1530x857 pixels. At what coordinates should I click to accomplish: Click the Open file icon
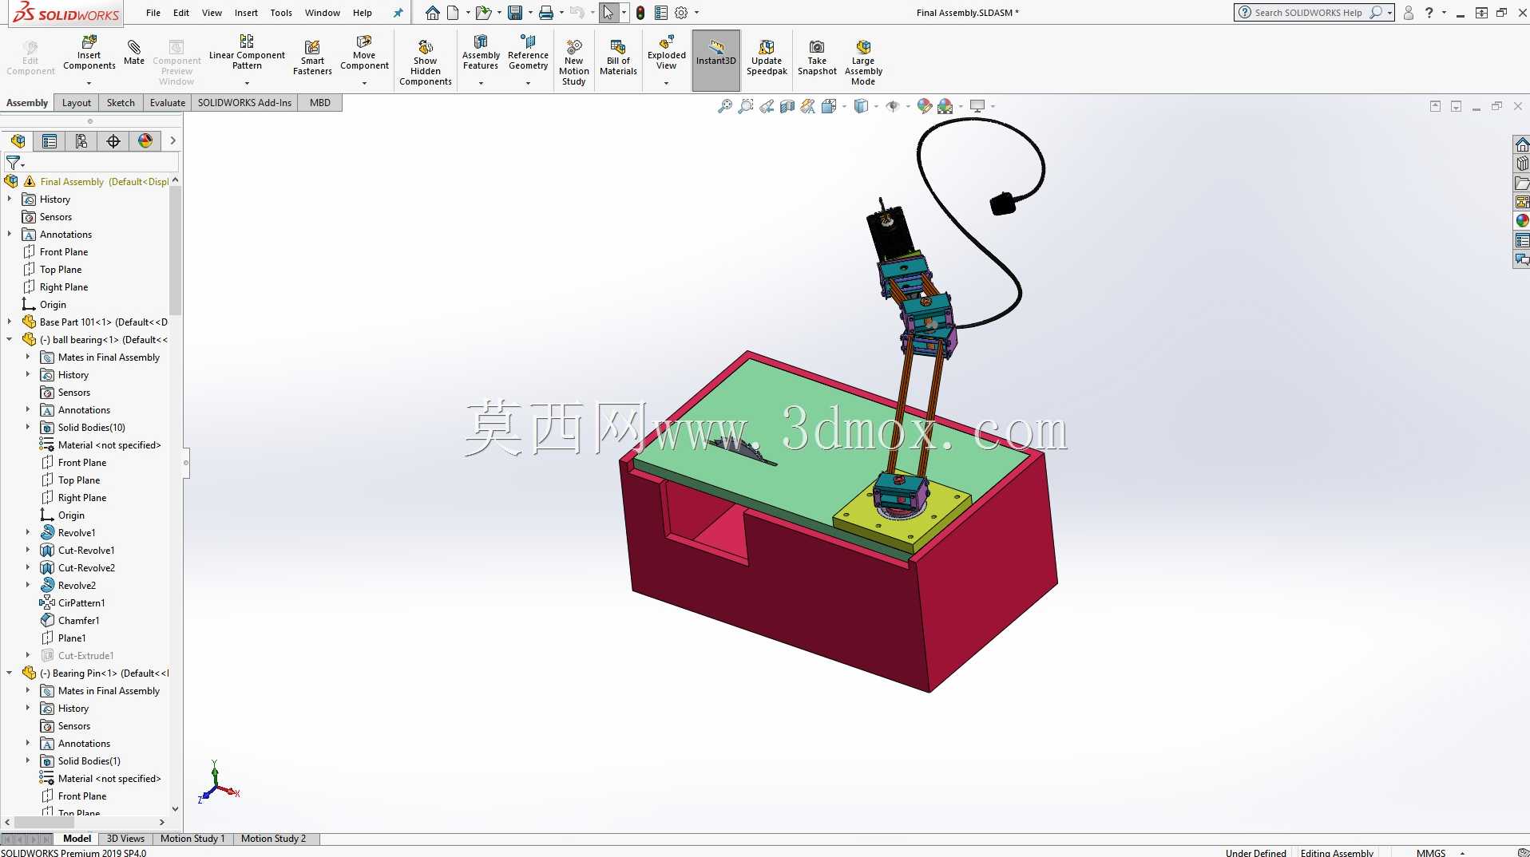(482, 13)
